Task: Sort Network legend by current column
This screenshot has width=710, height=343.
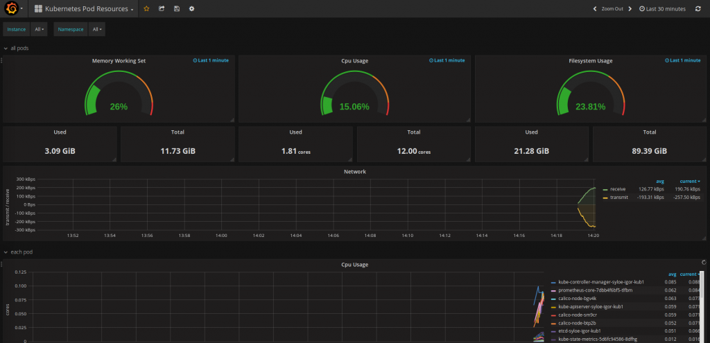Action: tap(690, 181)
